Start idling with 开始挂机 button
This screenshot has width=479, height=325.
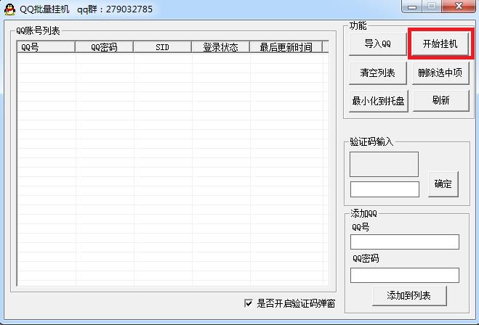[440, 44]
